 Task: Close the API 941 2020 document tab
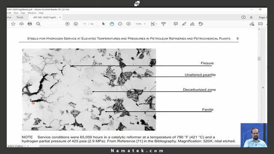60,17
